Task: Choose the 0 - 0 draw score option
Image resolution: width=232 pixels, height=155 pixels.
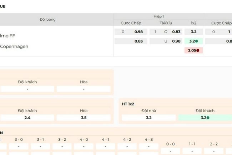Action: click(x=170, y=150)
